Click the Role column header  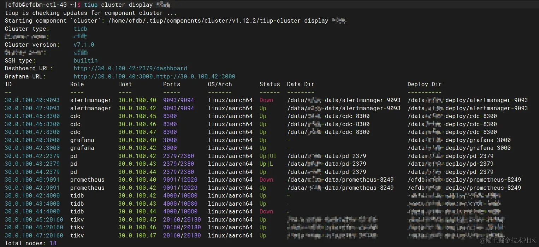point(77,84)
